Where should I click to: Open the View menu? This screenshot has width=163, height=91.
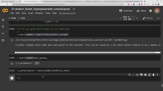pos(24,13)
